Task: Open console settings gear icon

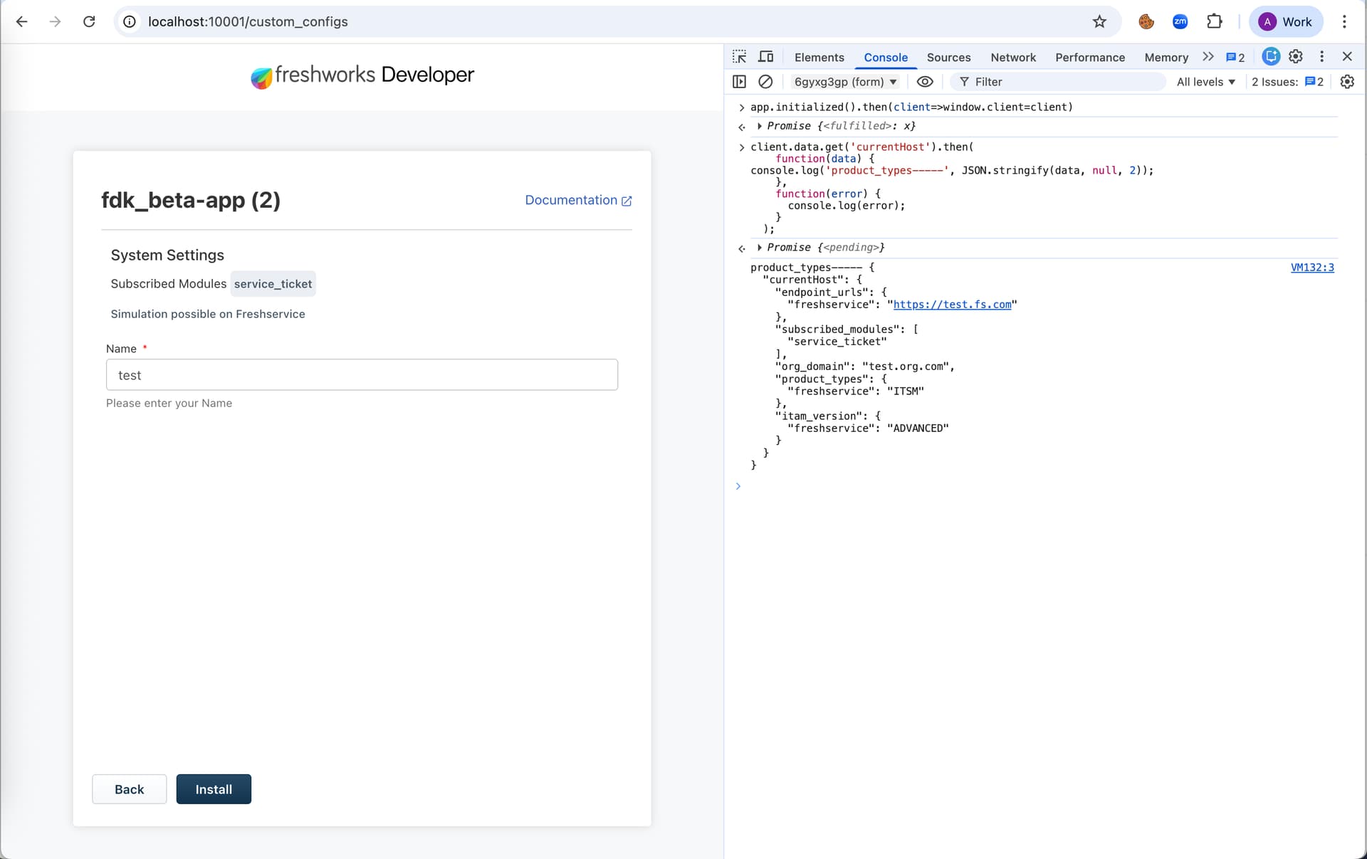Action: (x=1346, y=82)
